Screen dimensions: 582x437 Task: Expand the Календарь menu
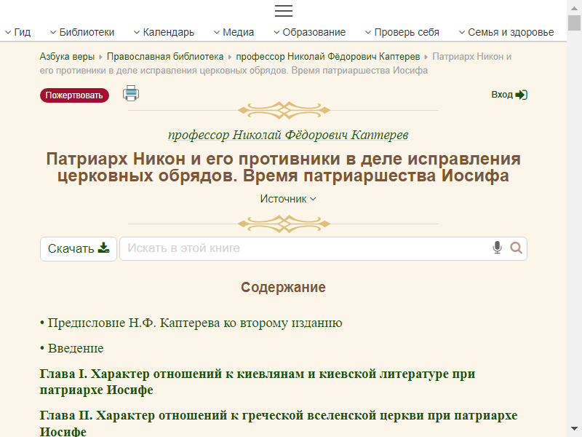click(x=164, y=32)
